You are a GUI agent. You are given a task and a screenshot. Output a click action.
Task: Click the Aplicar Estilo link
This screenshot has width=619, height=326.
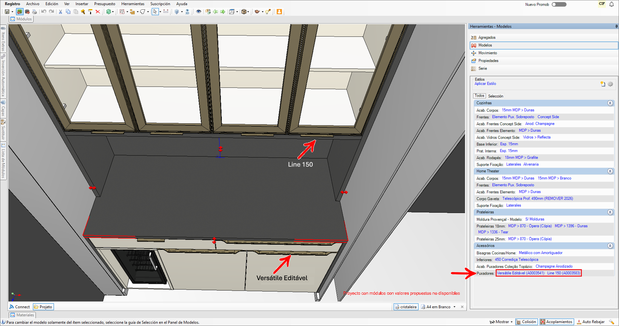pos(485,84)
